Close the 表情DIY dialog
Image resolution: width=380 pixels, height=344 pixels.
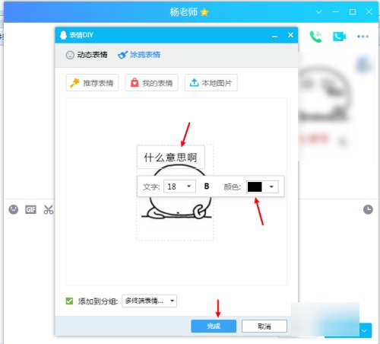(290, 35)
